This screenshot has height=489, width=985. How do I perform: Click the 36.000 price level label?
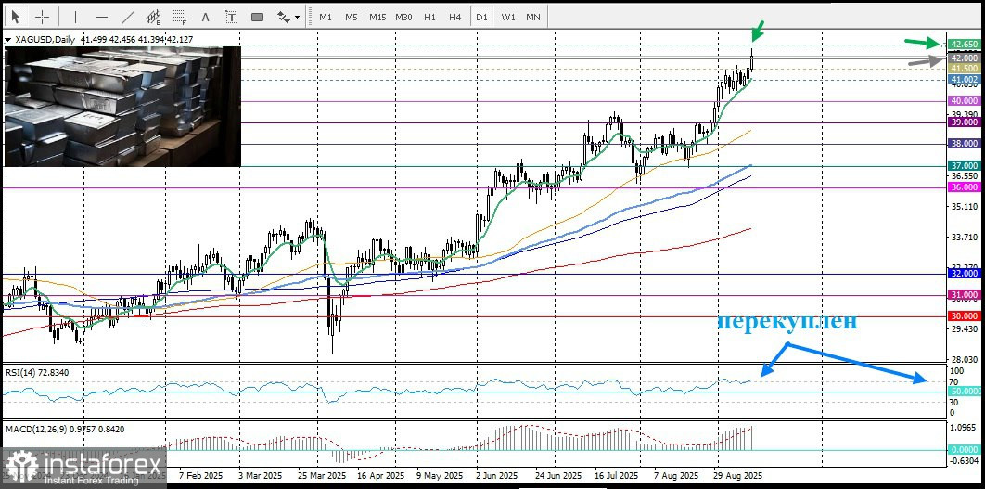coord(964,187)
